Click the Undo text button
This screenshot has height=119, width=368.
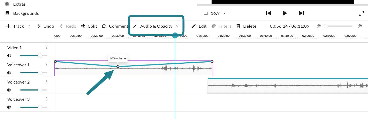[49, 26]
